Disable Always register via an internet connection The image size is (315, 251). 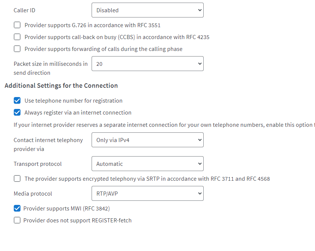click(17, 113)
